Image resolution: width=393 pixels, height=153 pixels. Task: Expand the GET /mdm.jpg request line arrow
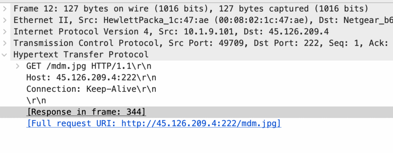coord(18,66)
